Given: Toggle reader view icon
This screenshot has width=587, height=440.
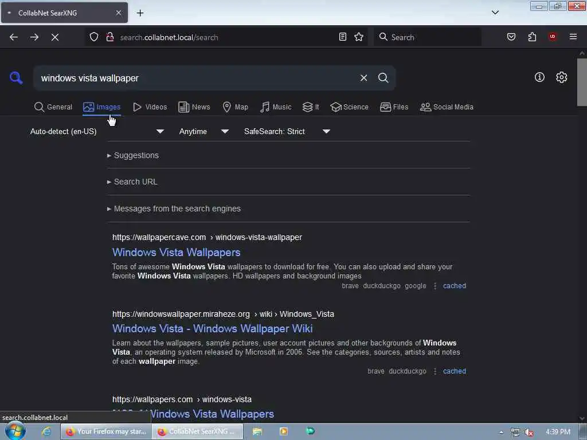Looking at the screenshot, I should click(343, 37).
